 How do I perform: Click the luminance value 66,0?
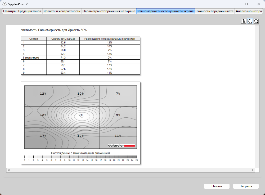(x=63, y=50)
